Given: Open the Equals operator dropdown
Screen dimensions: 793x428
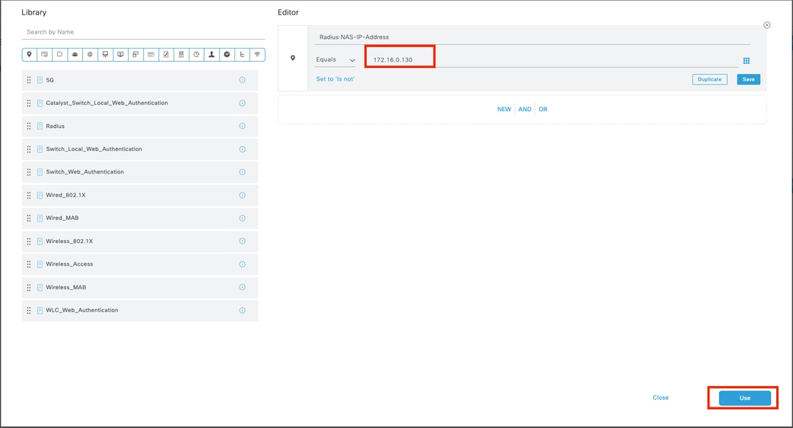Looking at the screenshot, I should [x=336, y=59].
